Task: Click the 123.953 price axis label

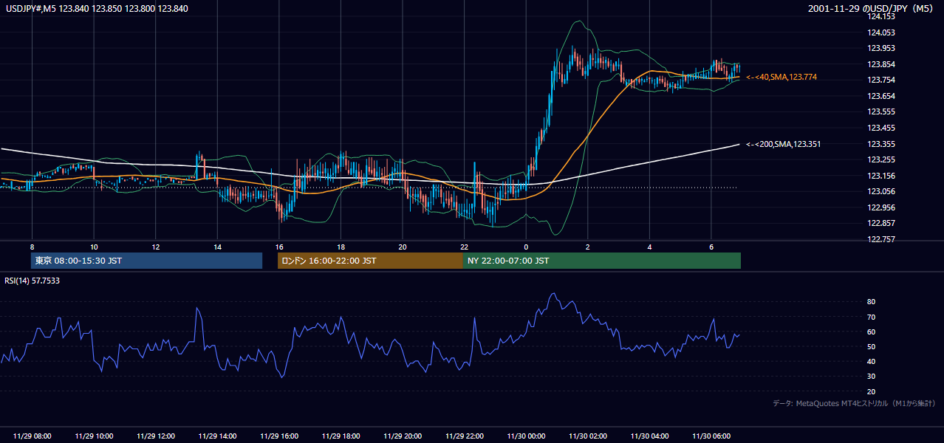Action: click(x=881, y=48)
